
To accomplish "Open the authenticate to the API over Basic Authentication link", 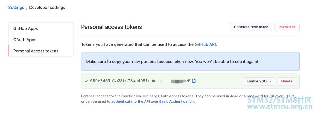I will click(x=153, y=101).
